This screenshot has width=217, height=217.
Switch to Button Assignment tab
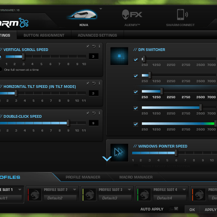click(44, 35)
